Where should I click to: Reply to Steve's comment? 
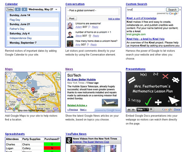(x=96, y=36)
